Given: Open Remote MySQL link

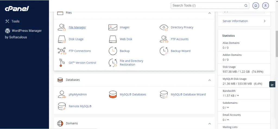Looking at the screenshot, I should tap(80, 106).
